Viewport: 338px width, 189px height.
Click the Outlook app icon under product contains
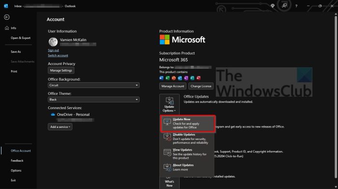click(x=180, y=78)
